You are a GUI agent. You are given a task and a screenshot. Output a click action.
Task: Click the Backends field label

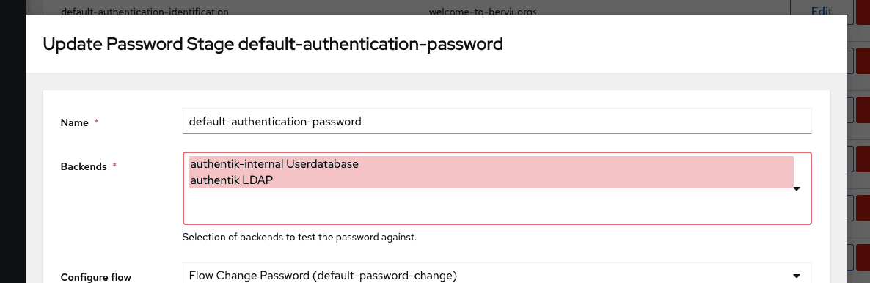[x=83, y=166]
